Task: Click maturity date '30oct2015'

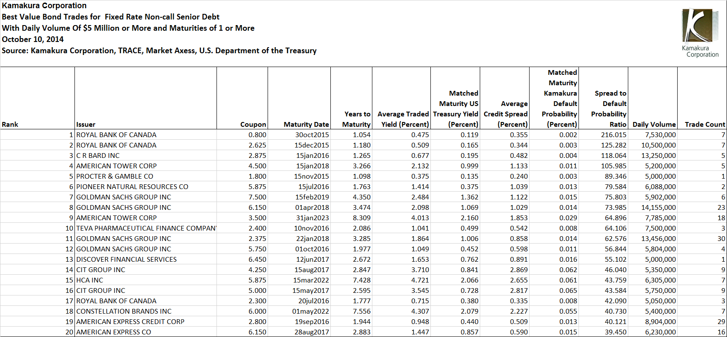Action: coord(312,135)
